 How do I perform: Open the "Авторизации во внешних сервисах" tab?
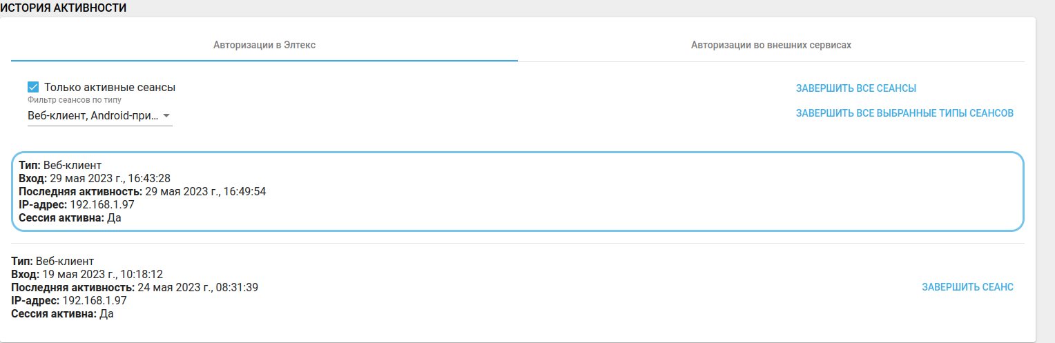tap(771, 45)
